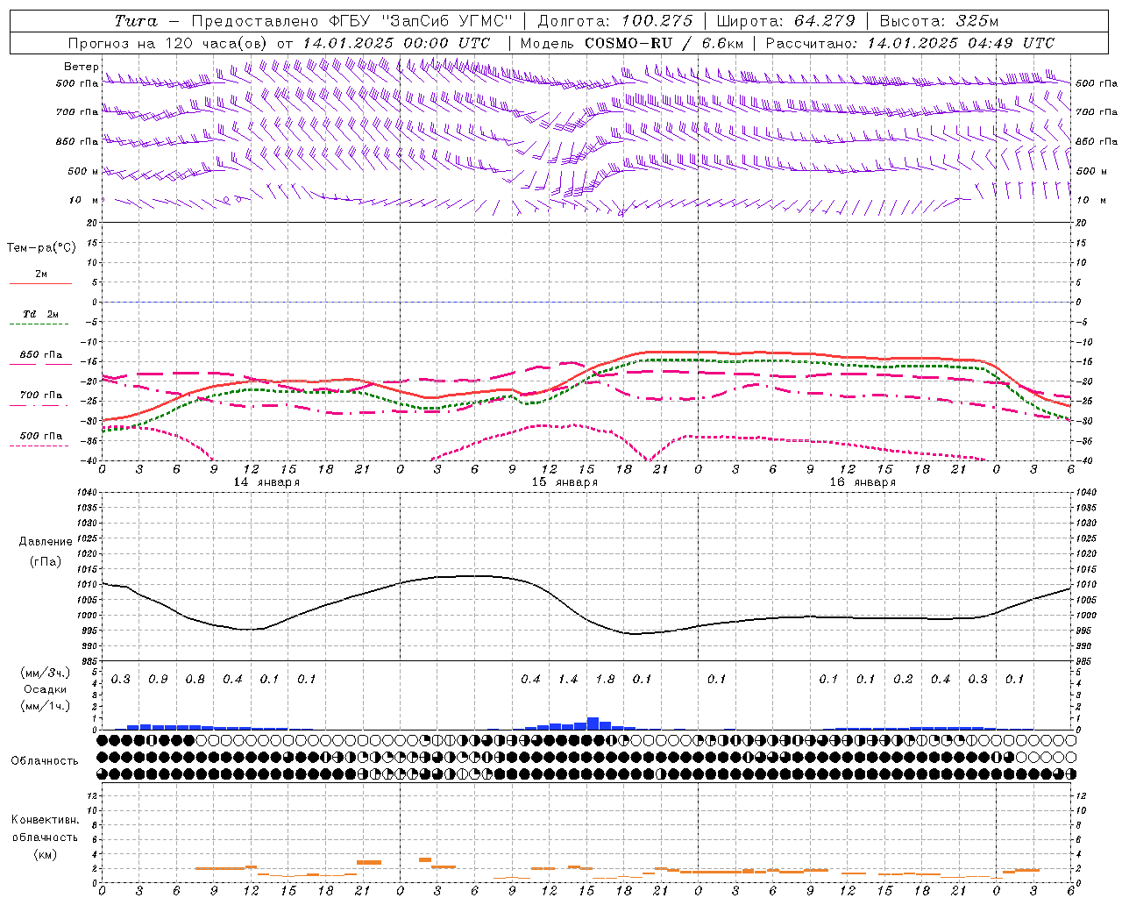Click the station name "Tura" in the header
The image size is (1122, 898).
point(136,21)
